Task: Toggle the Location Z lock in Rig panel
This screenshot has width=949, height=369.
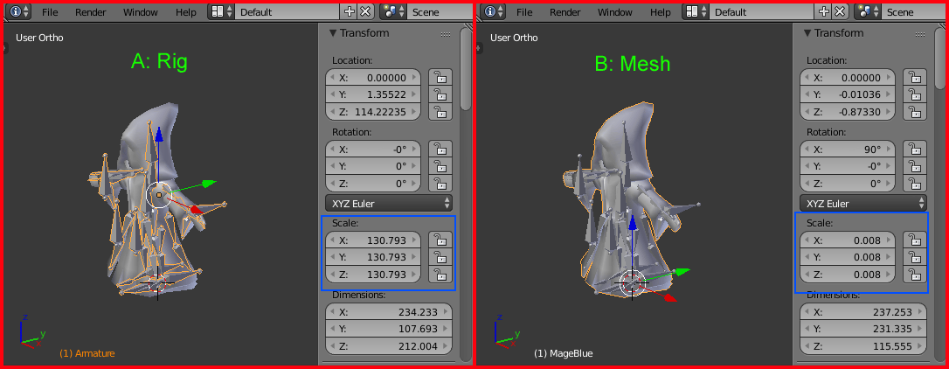Action: (440, 112)
